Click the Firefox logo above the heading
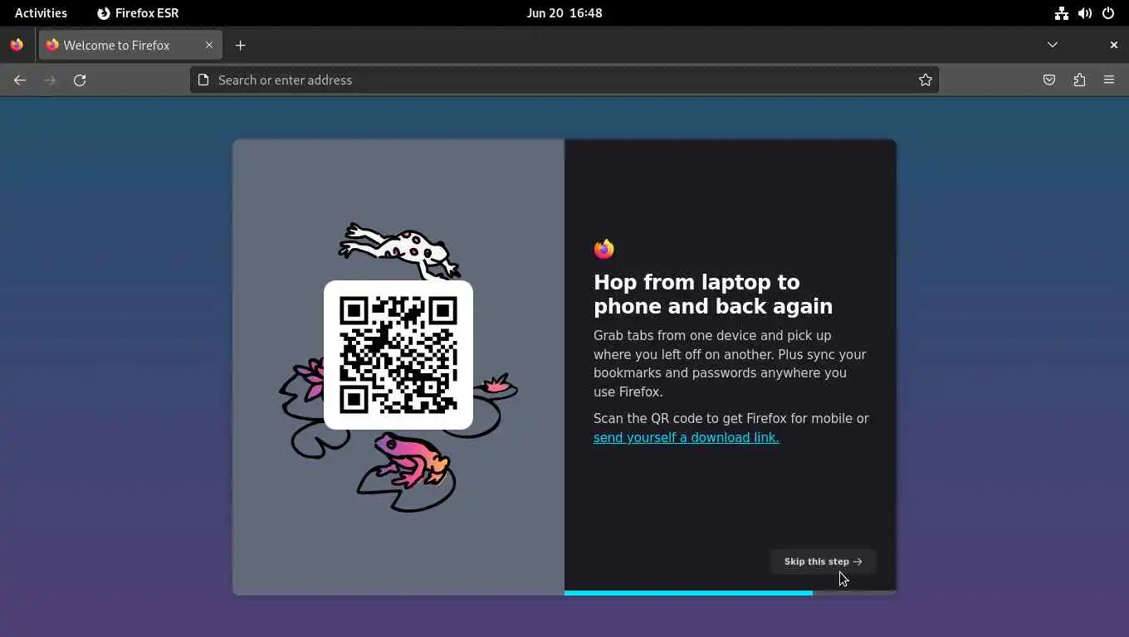Image resolution: width=1129 pixels, height=637 pixels. [604, 249]
